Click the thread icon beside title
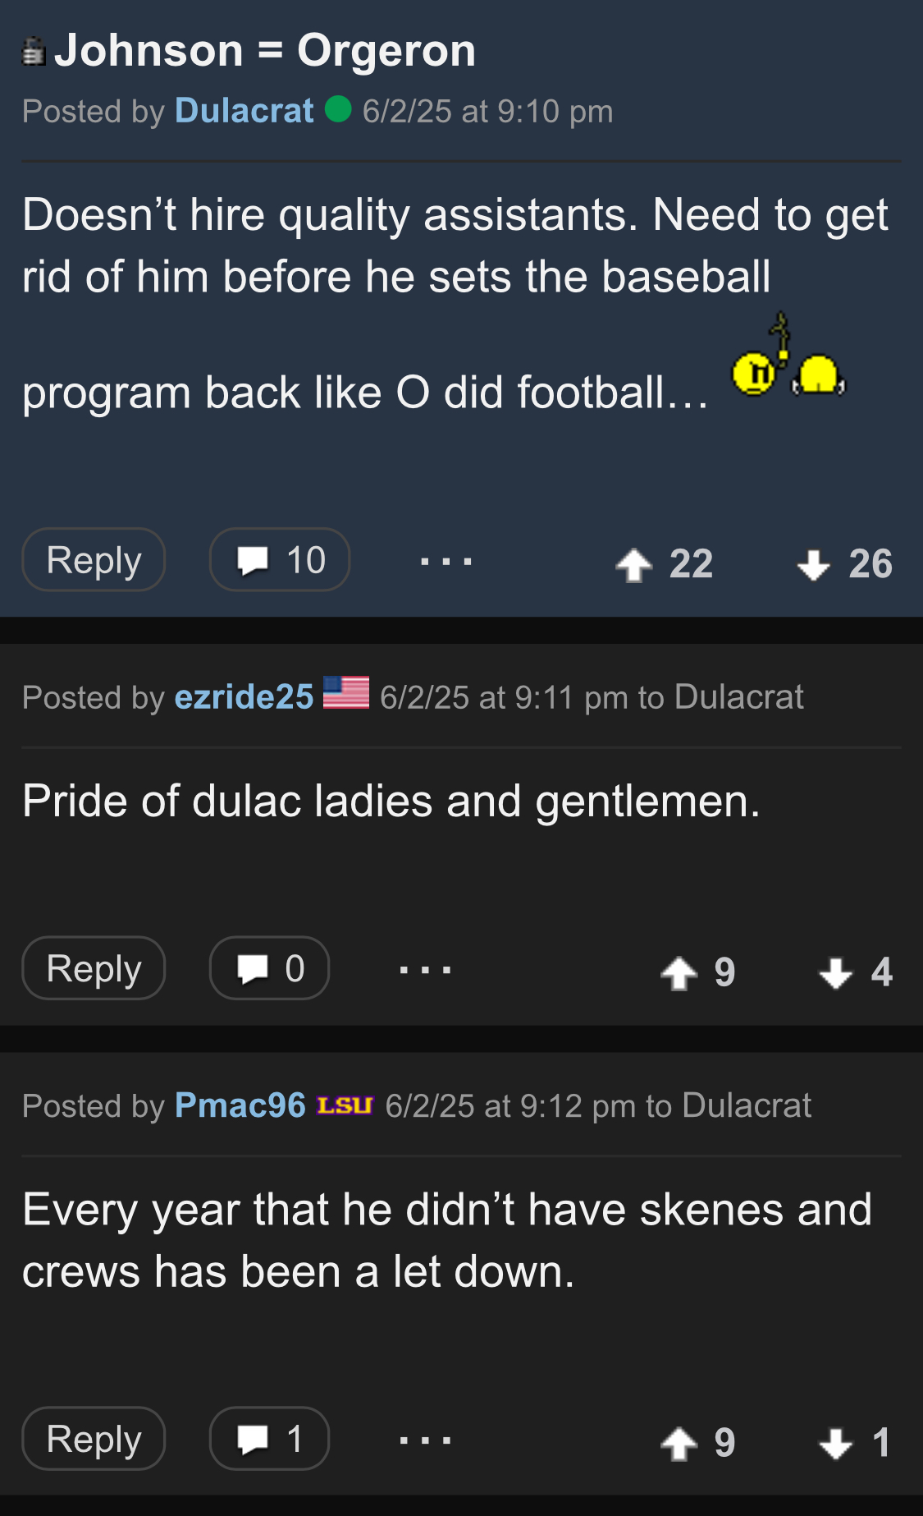This screenshot has height=1516, width=923. [33, 52]
